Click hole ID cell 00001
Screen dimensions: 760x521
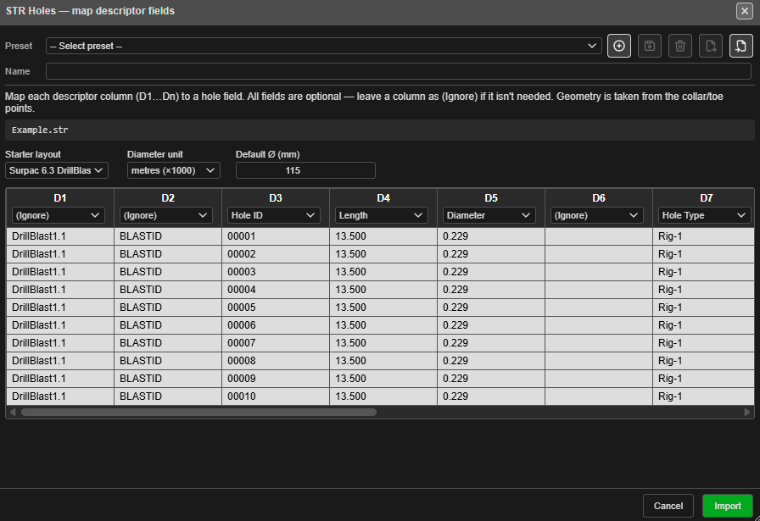pyautogui.click(x=276, y=236)
